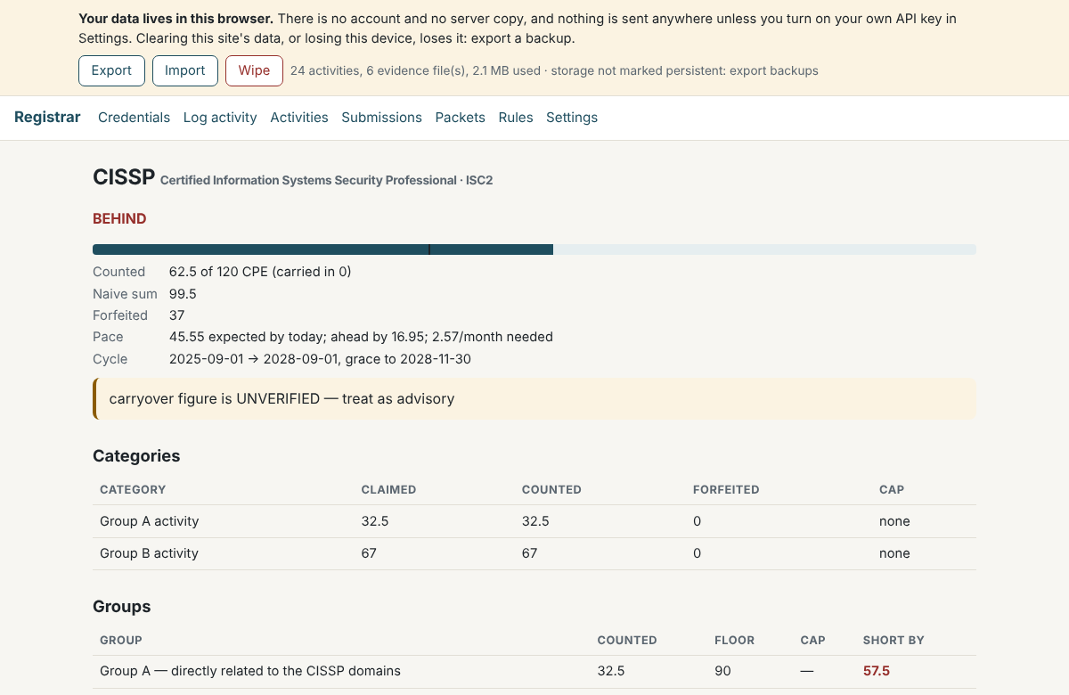Screen dimensions: 1069x695
Task: Click the Categories table CAP column header
Action: click(x=892, y=489)
